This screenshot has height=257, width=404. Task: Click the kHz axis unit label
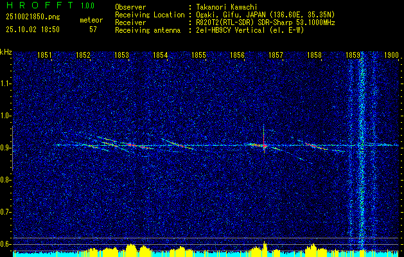coord(6,52)
